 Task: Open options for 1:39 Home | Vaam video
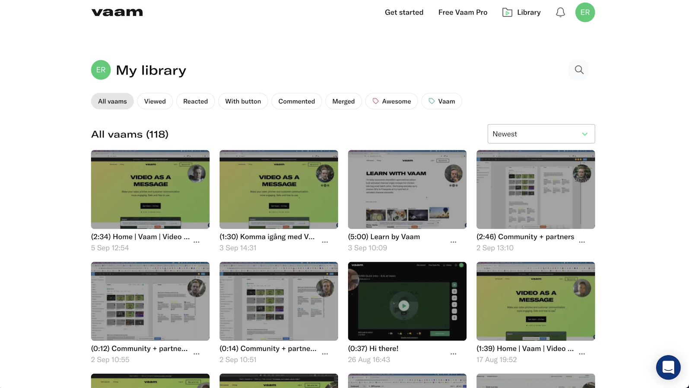582,354
